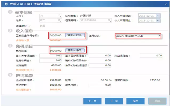The height and width of the screenshot is (107, 173).
Task: Go to next record with 下一条
Action: point(114,101)
